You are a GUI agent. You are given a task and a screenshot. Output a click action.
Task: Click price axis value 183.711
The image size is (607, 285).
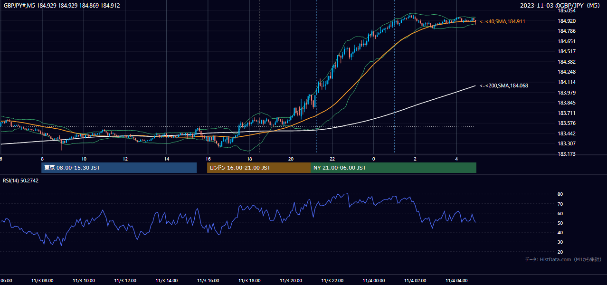click(567, 113)
